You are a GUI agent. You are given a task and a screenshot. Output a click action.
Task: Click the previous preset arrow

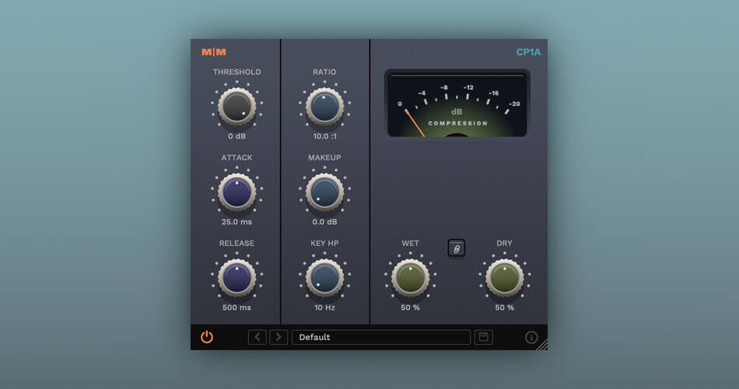[x=257, y=337]
